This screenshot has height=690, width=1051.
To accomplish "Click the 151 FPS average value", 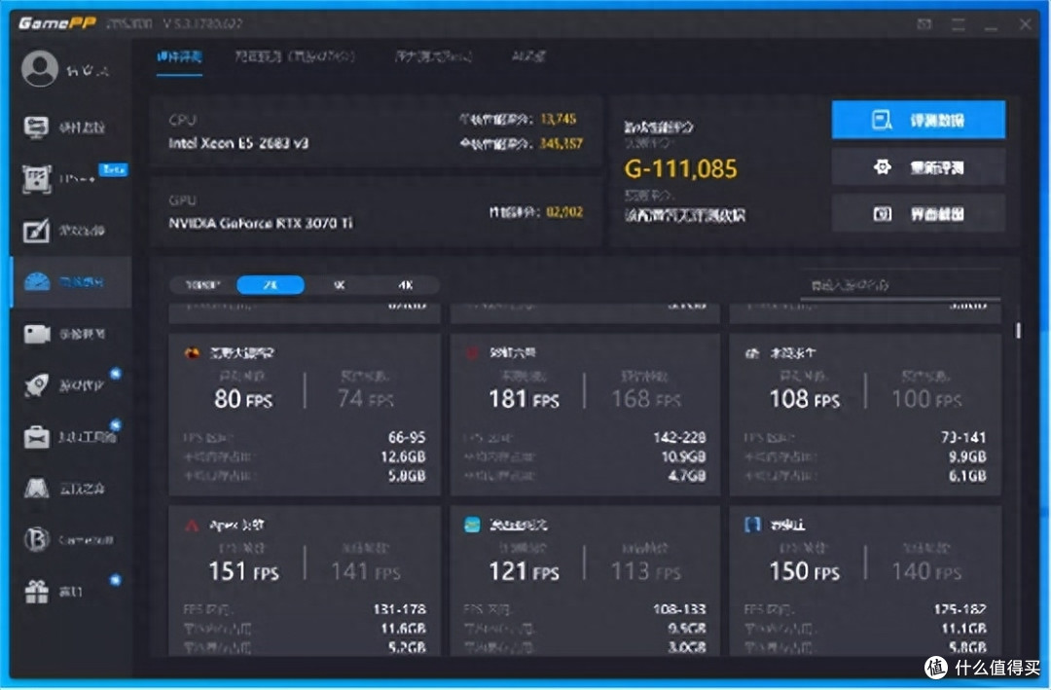I will pyautogui.click(x=243, y=571).
